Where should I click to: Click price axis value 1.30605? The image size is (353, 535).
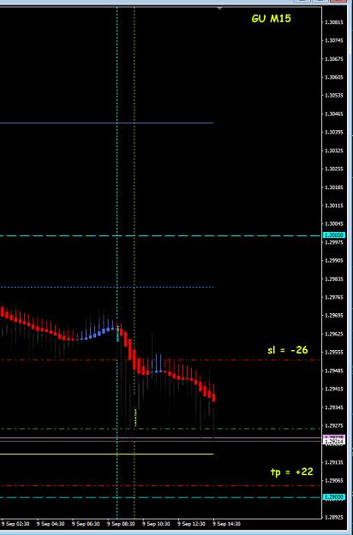click(334, 77)
